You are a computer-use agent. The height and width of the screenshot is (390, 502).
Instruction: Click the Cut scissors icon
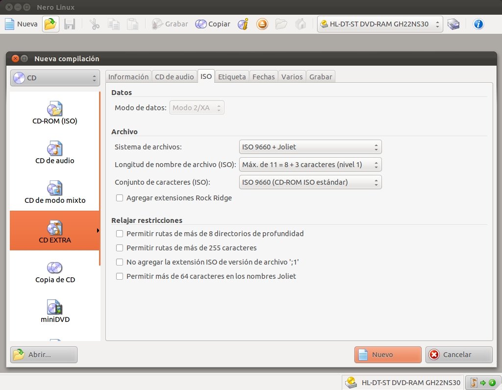95,24
